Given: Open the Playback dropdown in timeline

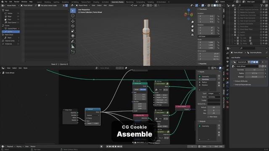Looking at the screenshot, I should pos(11,146).
